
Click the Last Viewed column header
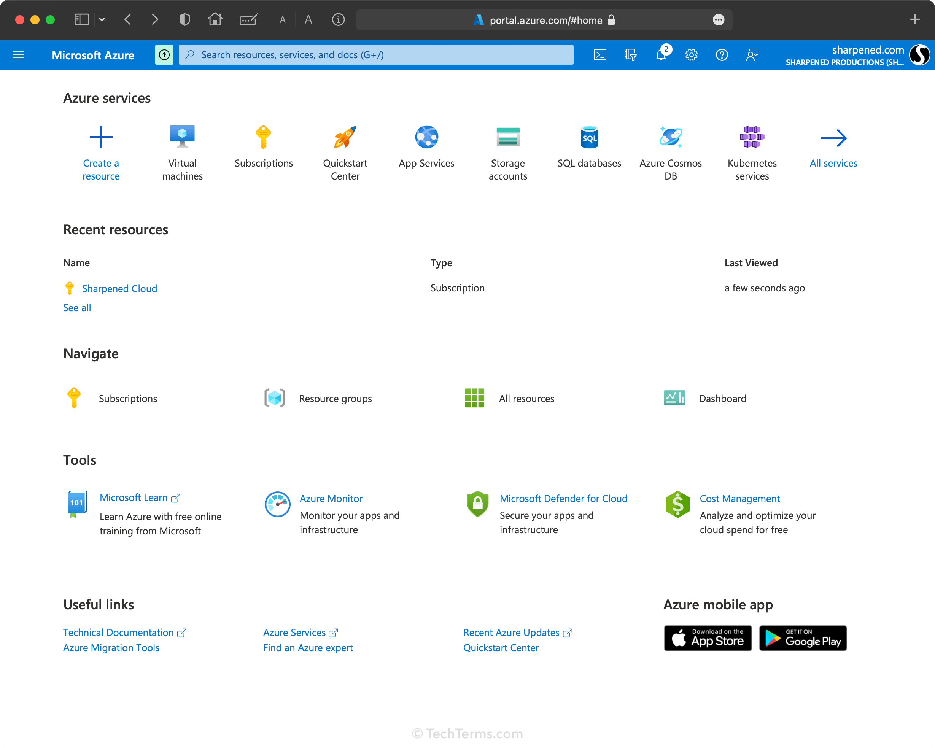(x=751, y=263)
